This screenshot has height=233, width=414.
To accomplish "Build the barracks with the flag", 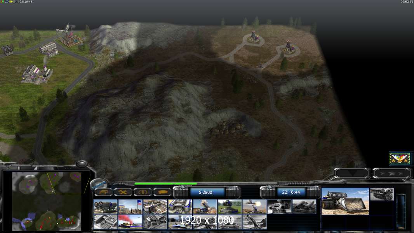I will 130,206.
